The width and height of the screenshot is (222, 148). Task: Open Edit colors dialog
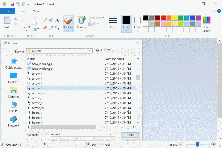[x=206, y=24]
